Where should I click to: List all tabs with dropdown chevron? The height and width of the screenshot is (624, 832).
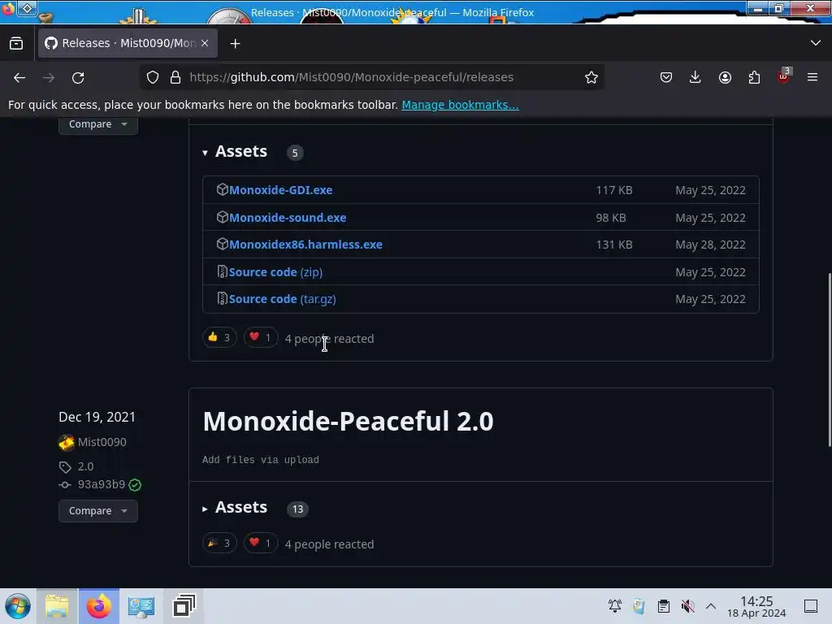pyautogui.click(x=816, y=43)
